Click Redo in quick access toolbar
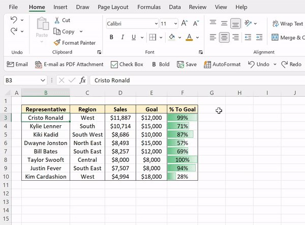The width and height of the screenshot is (305, 225). [291, 64]
